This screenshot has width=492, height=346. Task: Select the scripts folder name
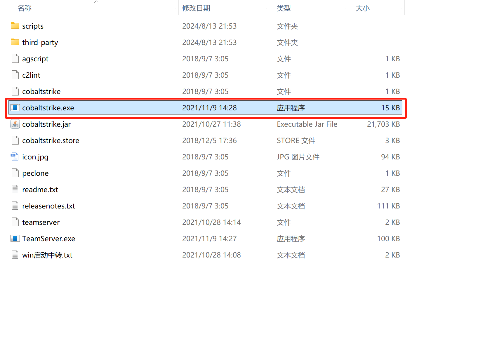point(33,26)
